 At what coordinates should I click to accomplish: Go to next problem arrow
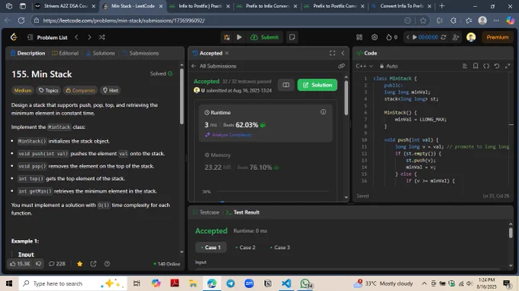pyautogui.click(x=89, y=37)
